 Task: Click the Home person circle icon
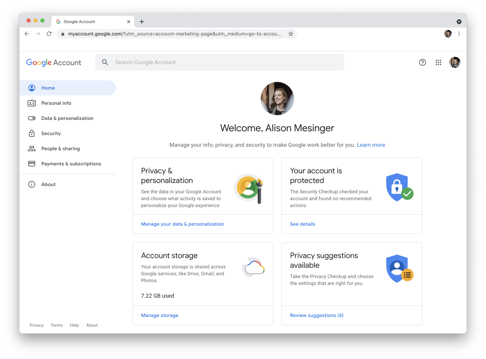(x=32, y=88)
